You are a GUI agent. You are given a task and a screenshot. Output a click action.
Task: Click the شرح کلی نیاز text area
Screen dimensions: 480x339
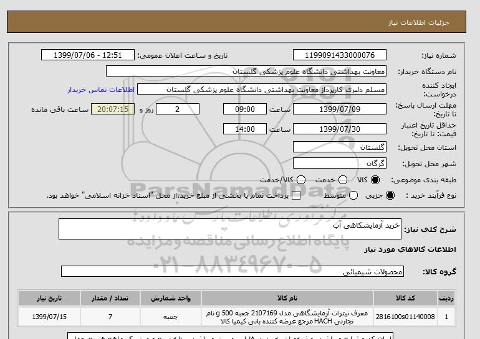[x=230, y=229]
